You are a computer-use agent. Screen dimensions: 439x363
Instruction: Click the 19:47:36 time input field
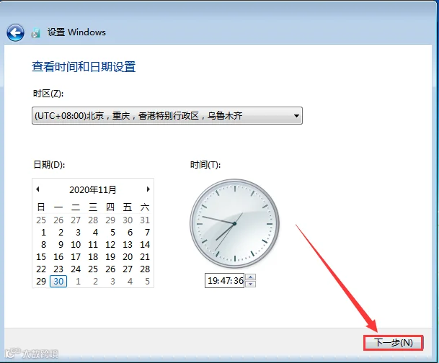coord(224,280)
